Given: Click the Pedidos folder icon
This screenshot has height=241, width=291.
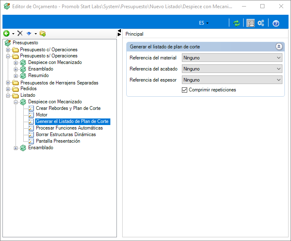Looking at the screenshot, I should (16, 89).
